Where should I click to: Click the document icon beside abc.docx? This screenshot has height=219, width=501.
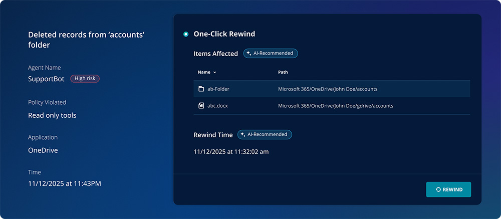tap(201, 106)
